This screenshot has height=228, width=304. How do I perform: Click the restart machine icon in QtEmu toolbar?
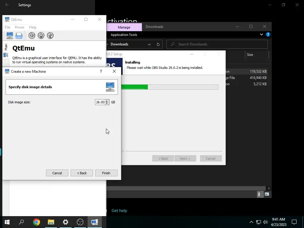(x=50, y=36)
